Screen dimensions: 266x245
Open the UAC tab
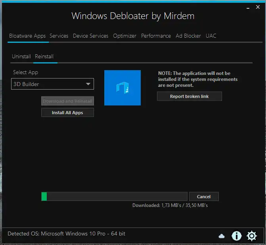tap(211, 36)
